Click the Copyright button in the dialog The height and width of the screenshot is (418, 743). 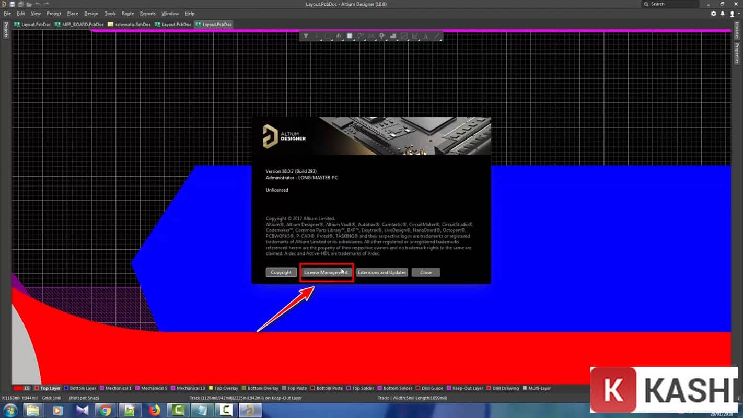click(281, 272)
